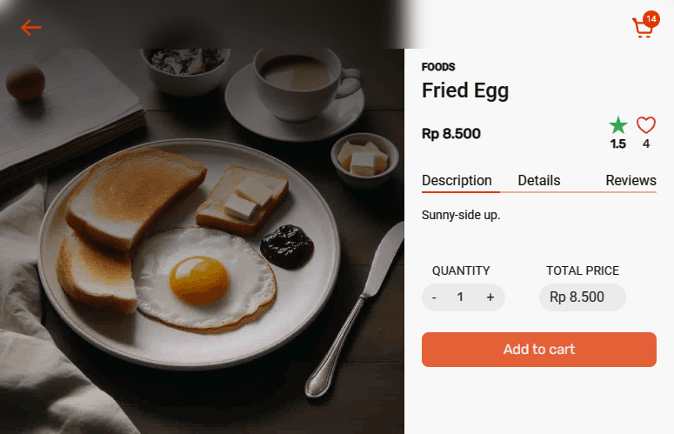Click the total price Rp 8.500 field
Image resolution: width=674 pixels, height=434 pixels.
tap(582, 297)
